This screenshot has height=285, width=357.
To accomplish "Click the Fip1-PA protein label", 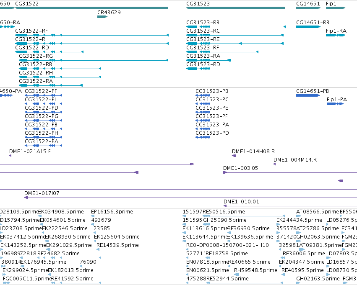I will click(x=337, y=100).
